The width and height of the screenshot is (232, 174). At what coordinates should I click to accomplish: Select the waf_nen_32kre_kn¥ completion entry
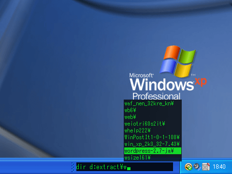click(153, 103)
